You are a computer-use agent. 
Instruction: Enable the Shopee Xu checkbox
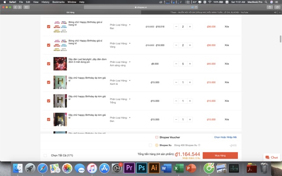(x=151, y=145)
